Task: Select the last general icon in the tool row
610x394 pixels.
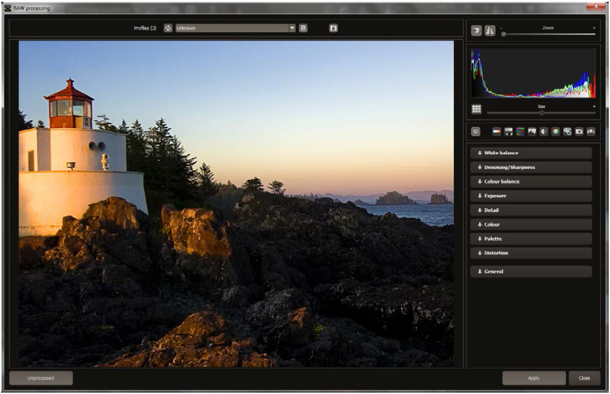Action: pos(591,132)
